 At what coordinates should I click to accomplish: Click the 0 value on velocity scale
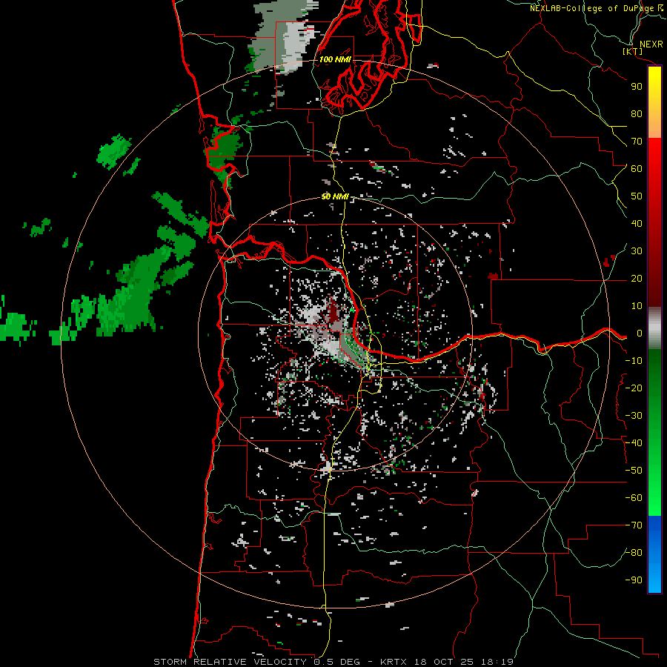(x=640, y=333)
